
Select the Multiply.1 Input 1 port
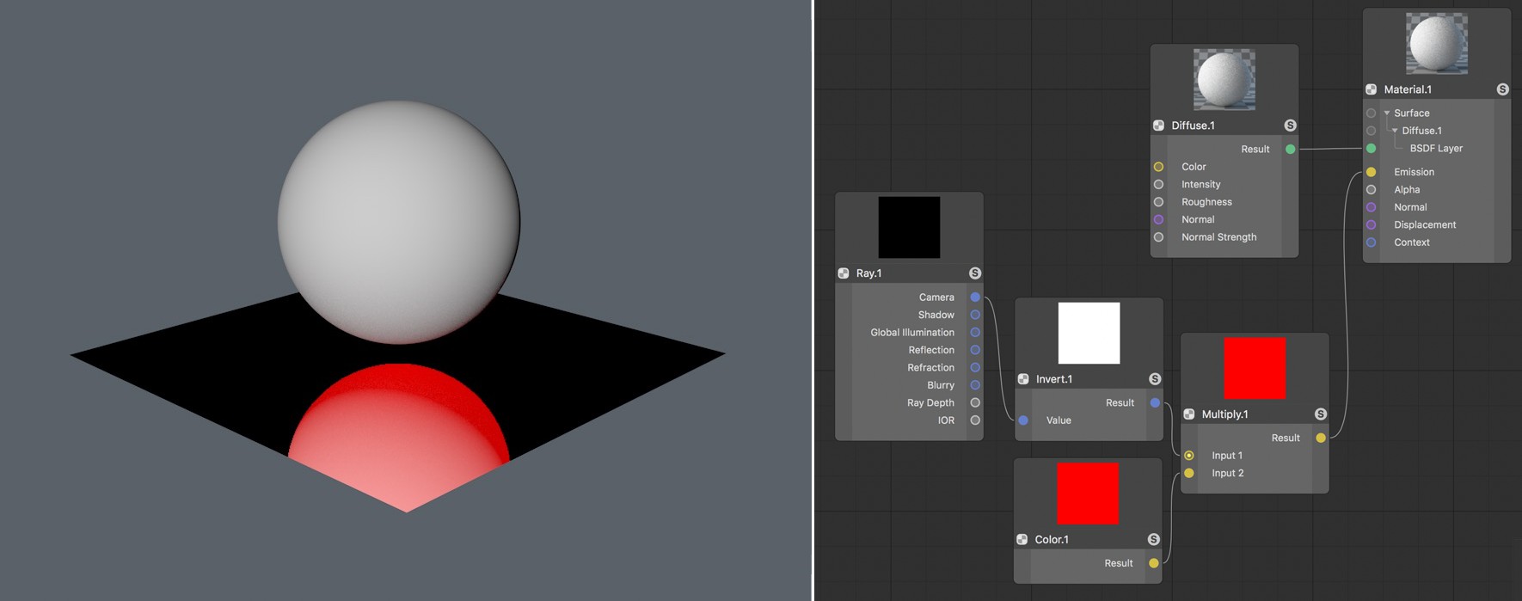click(1189, 456)
